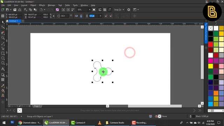Viewport: 224px width, 126px height.
Task: Open the Tools menu
Action: tap(75, 5)
